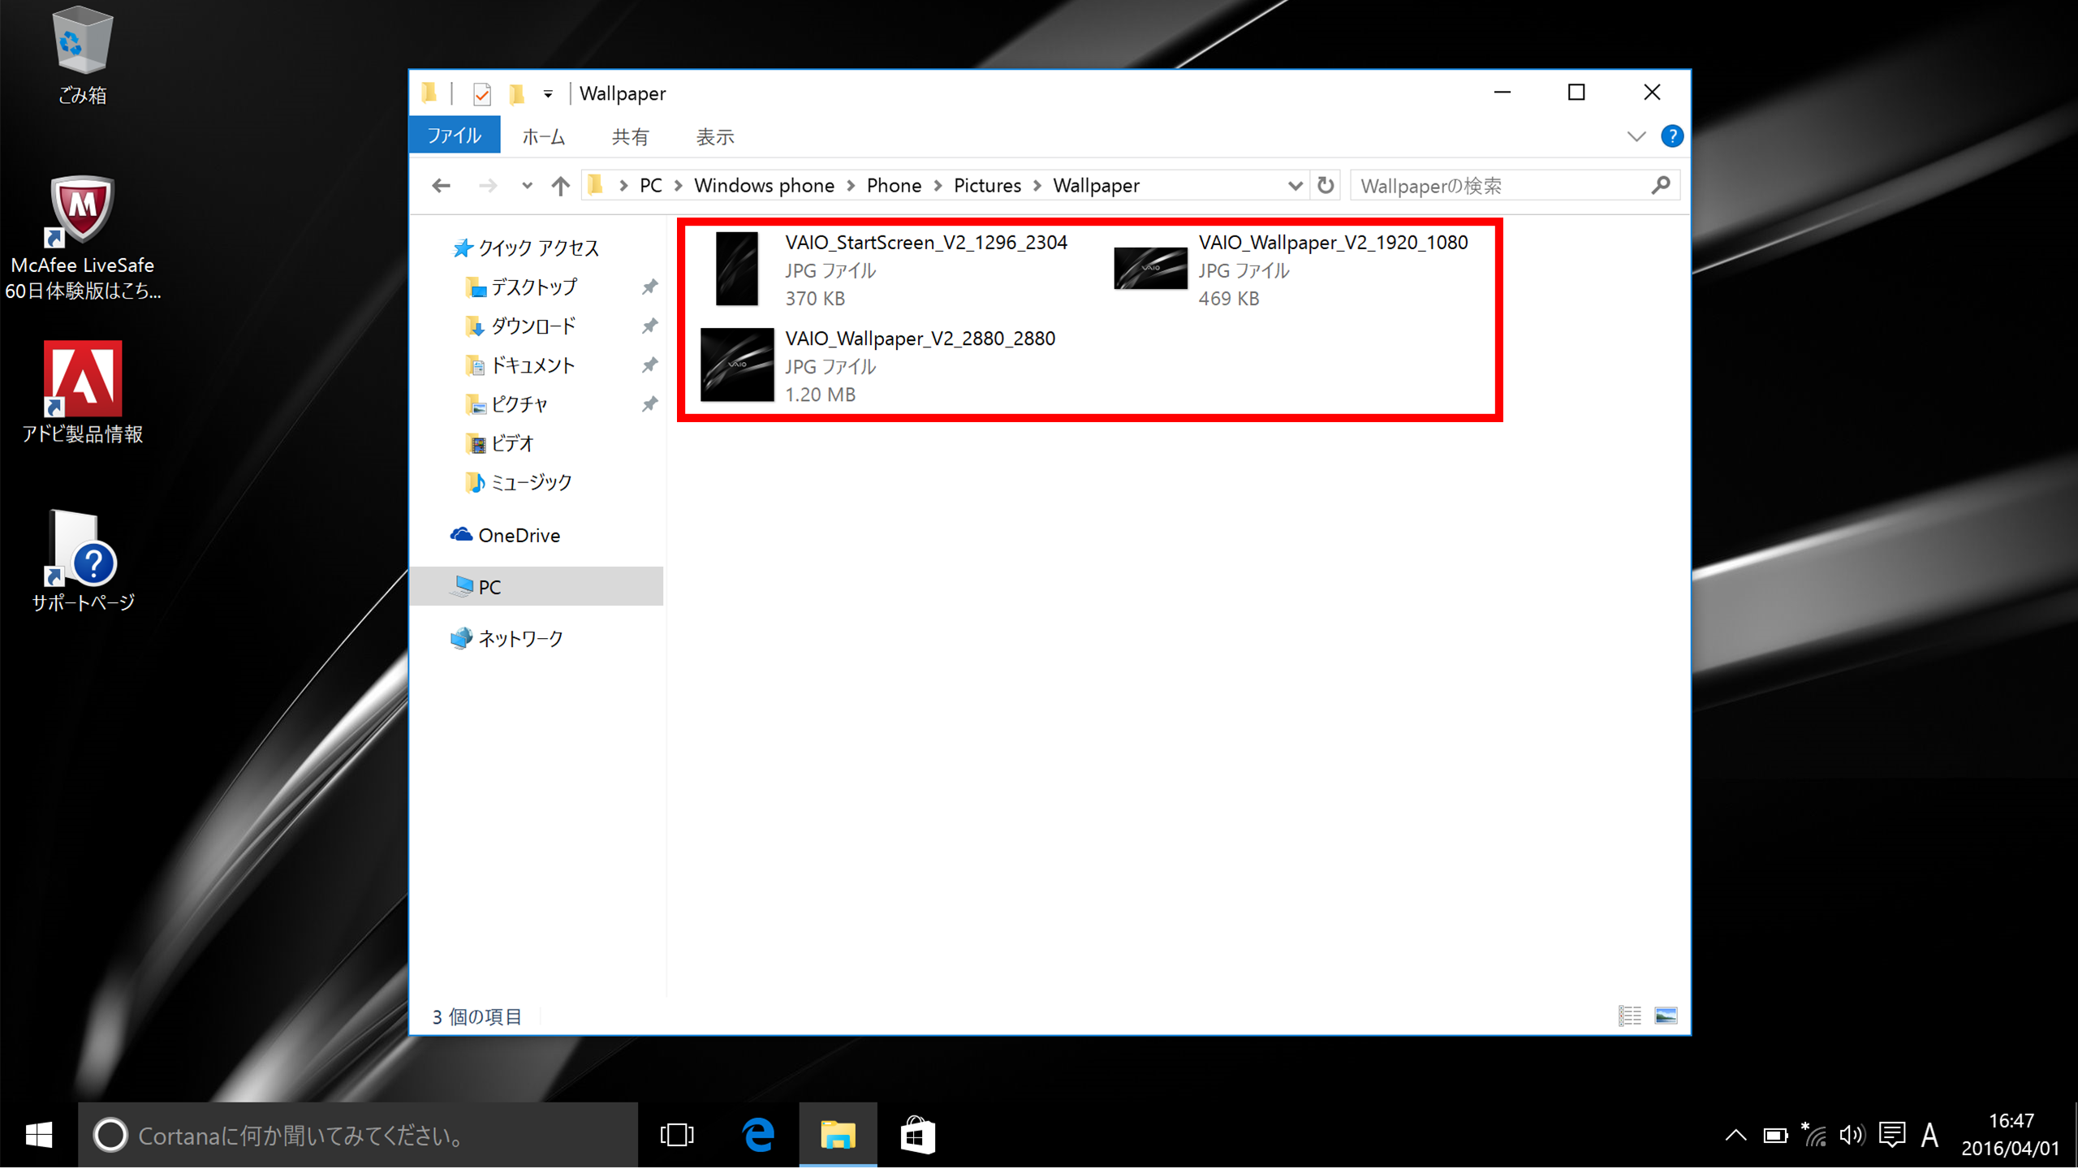Viewport: 2078px width, 1169px height.
Task: Unpin Documents via its pin icon
Action: pos(649,365)
